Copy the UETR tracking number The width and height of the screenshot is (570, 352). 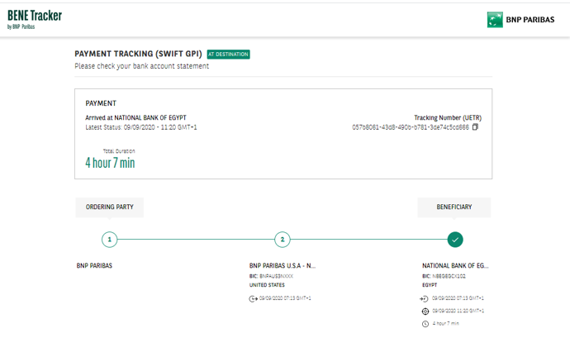pyautogui.click(x=475, y=127)
